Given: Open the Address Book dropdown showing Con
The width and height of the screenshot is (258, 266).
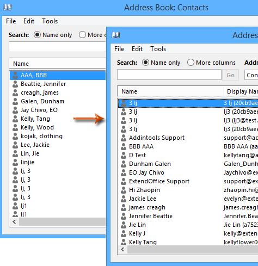Looking at the screenshot, I should (x=251, y=75).
